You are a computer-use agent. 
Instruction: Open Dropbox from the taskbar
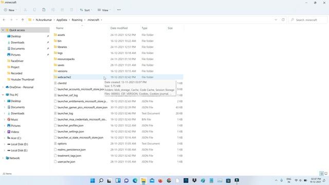(194, 180)
